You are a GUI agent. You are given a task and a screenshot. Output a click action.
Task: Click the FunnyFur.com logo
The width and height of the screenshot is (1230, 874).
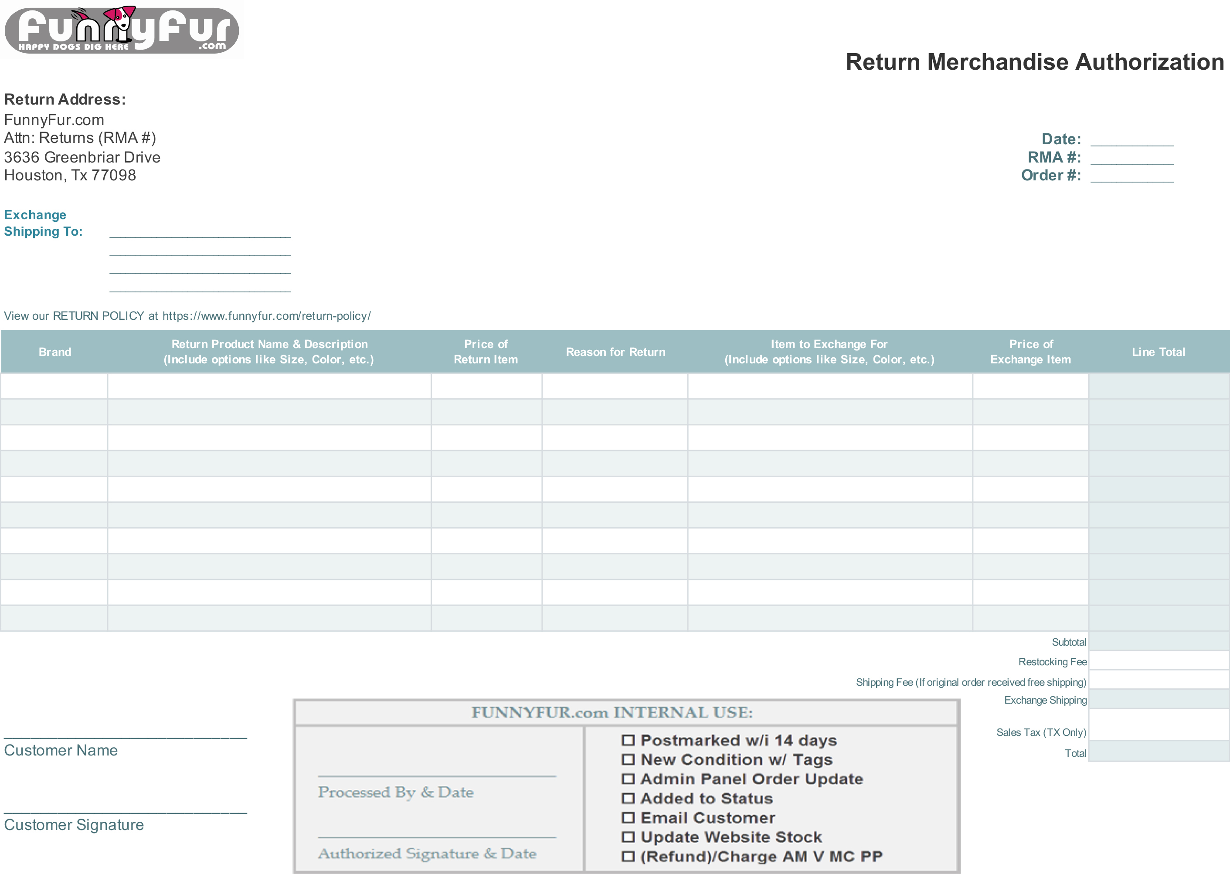tap(122, 30)
